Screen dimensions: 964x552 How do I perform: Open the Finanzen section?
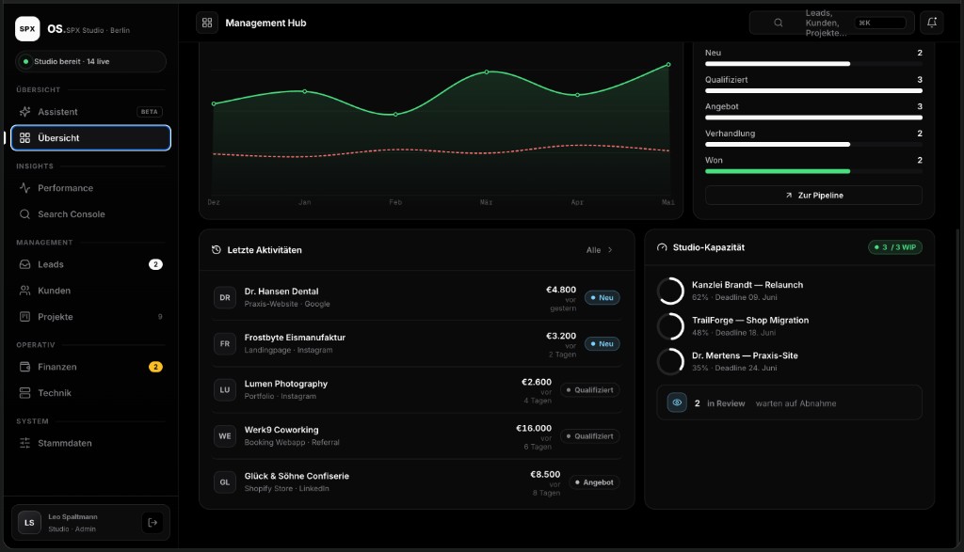[x=90, y=367]
